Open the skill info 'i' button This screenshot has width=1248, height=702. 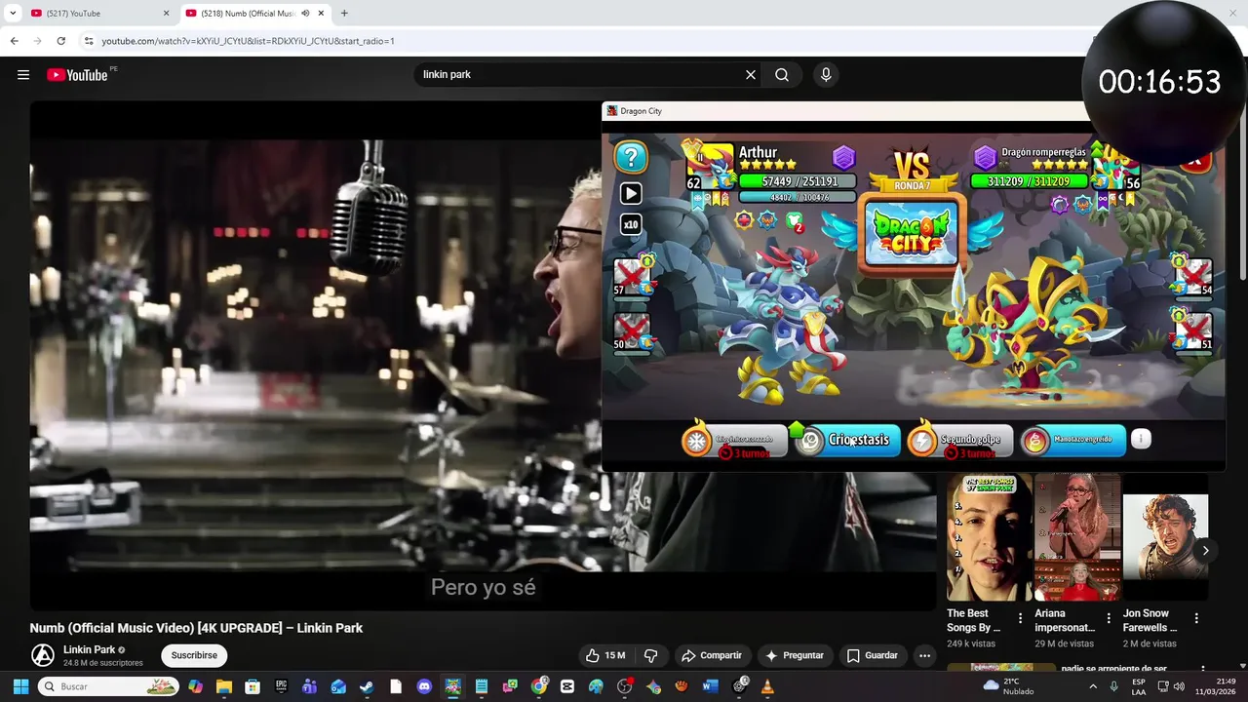(1141, 439)
